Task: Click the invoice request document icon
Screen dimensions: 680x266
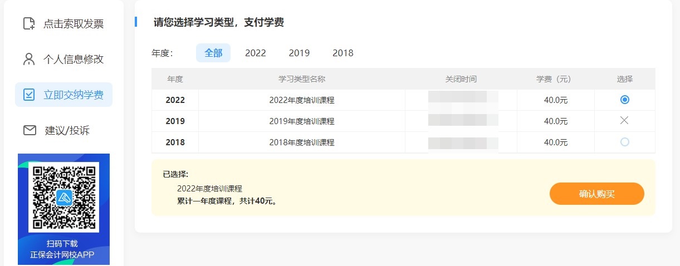Action: point(29,24)
